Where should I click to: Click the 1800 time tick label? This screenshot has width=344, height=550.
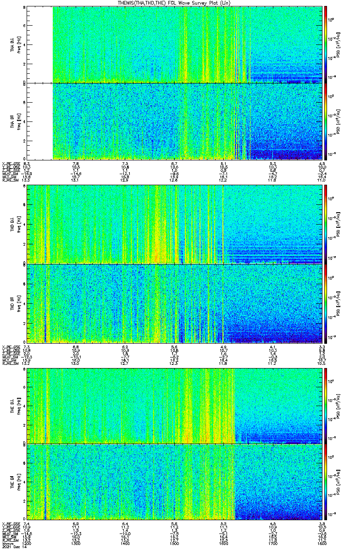coord(322,543)
